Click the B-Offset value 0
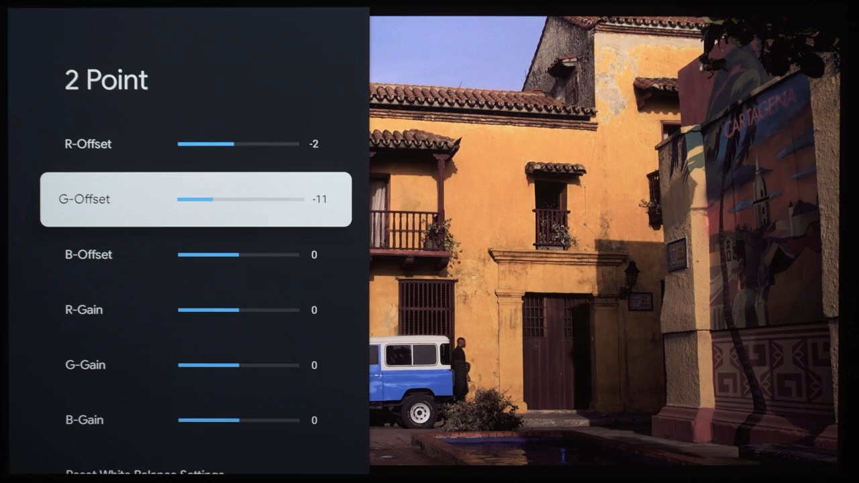 pos(313,255)
